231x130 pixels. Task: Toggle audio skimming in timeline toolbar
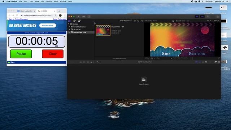tap(200, 62)
